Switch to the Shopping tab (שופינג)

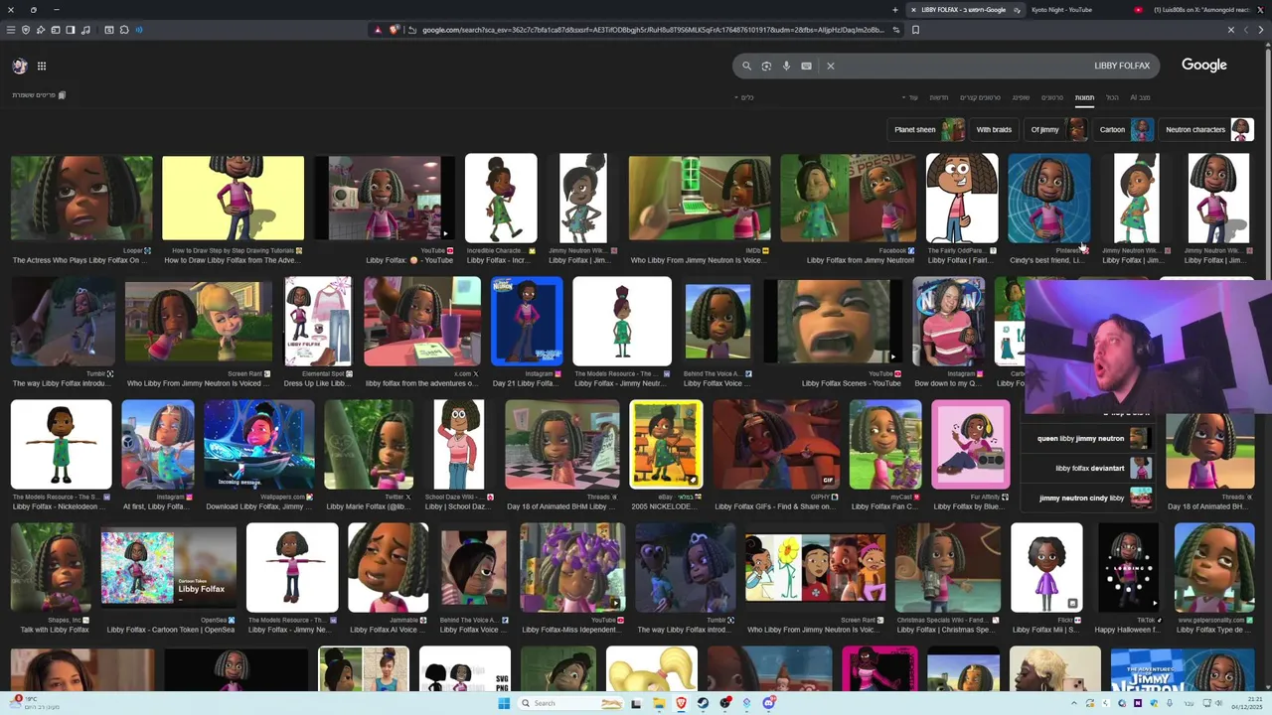(1021, 97)
